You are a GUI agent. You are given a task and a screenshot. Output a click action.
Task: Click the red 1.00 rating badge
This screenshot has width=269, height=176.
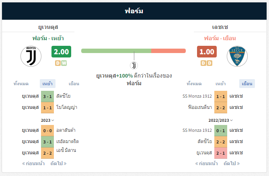point(207,51)
